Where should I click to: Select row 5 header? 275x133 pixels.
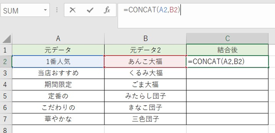(x=6, y=96)
